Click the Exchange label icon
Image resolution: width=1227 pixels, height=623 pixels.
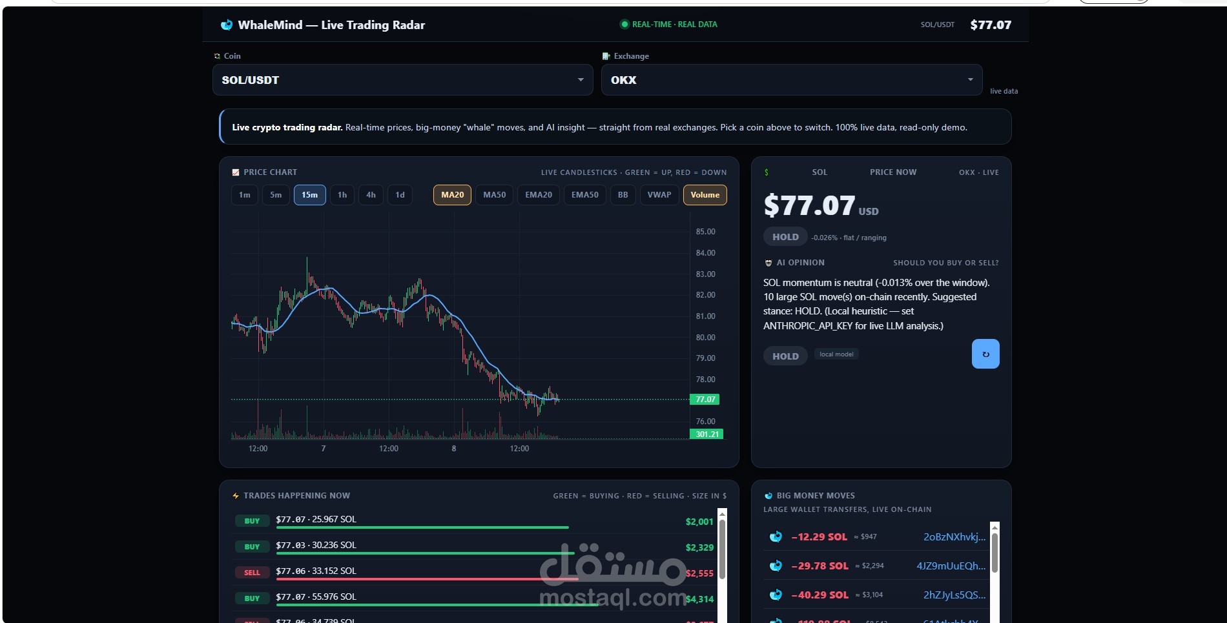(x=606, y=56)
